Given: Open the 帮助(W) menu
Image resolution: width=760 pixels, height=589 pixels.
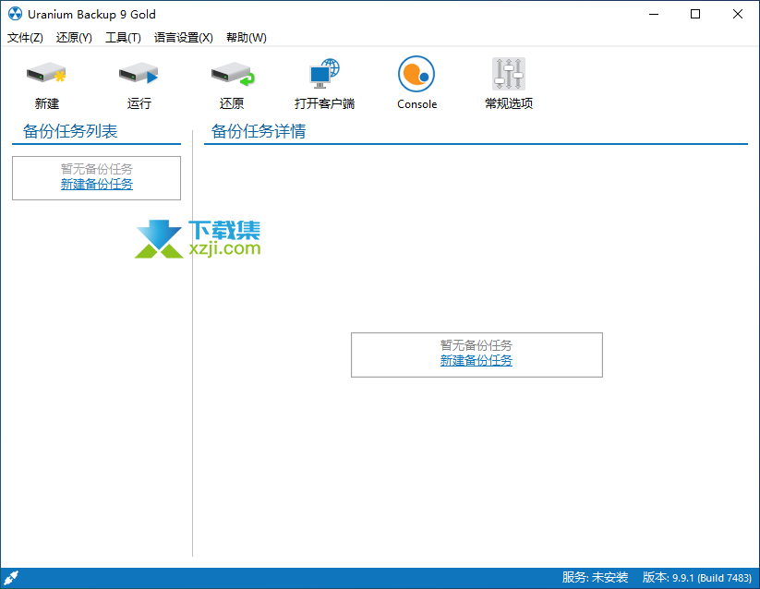Looking at the screenshot, I should click(x=246, y=38).
